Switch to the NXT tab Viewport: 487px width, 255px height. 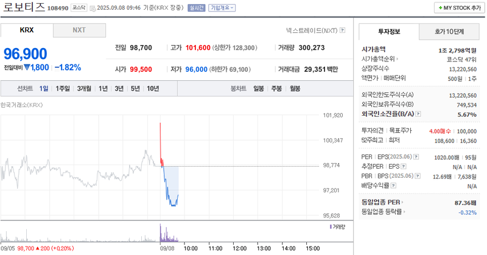click(79, 30)
